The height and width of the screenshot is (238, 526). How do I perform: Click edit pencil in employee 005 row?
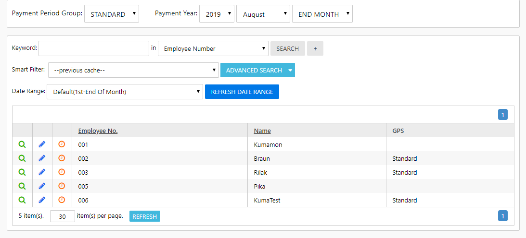(x=42, y=186)
